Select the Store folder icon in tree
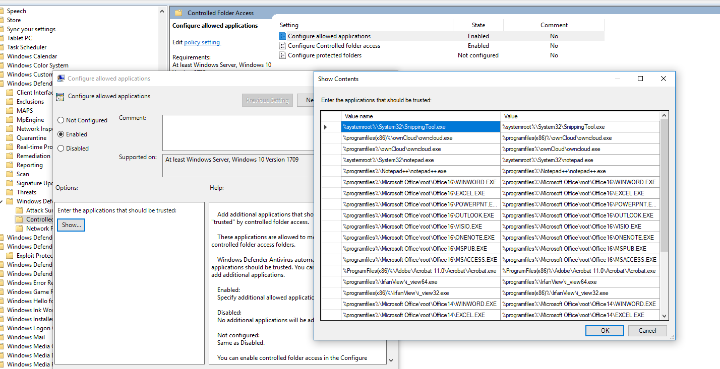 (x=2, y=20)
